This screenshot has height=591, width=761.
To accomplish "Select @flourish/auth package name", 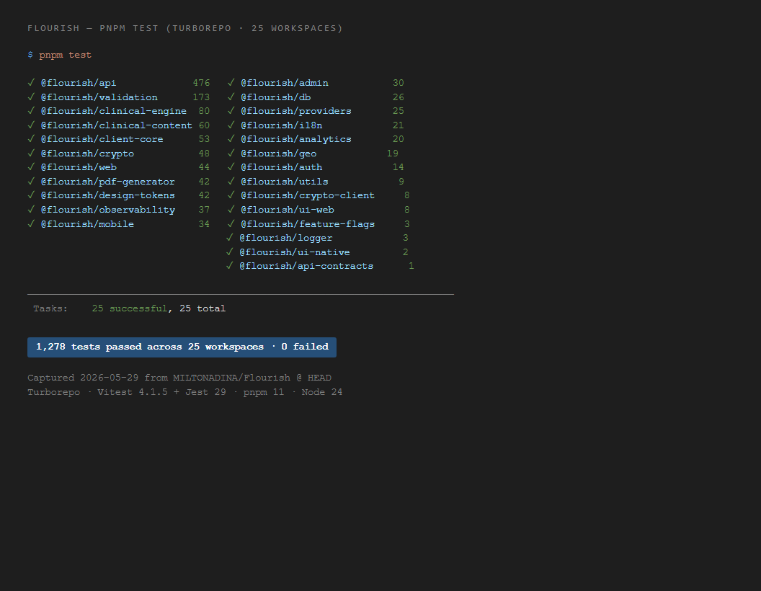I will 282,167.
